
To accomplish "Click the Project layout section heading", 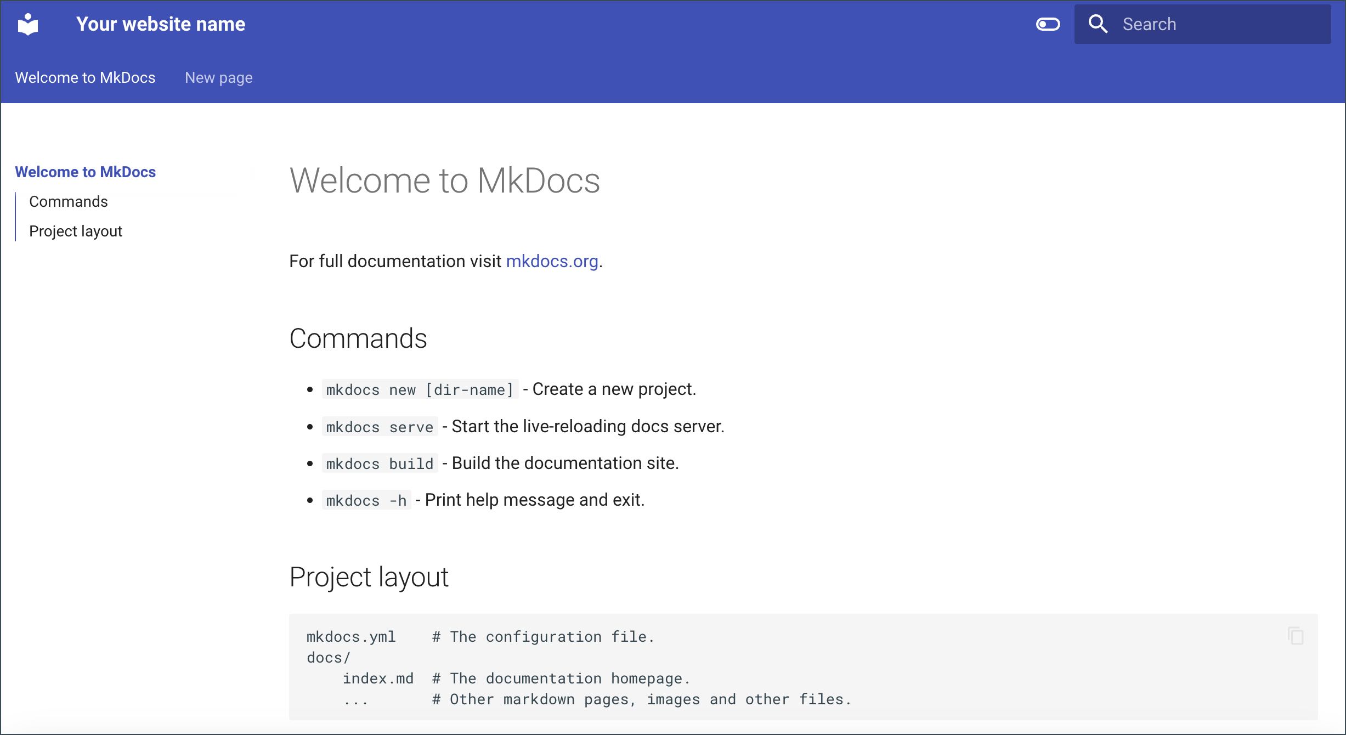I will [369, 576].
